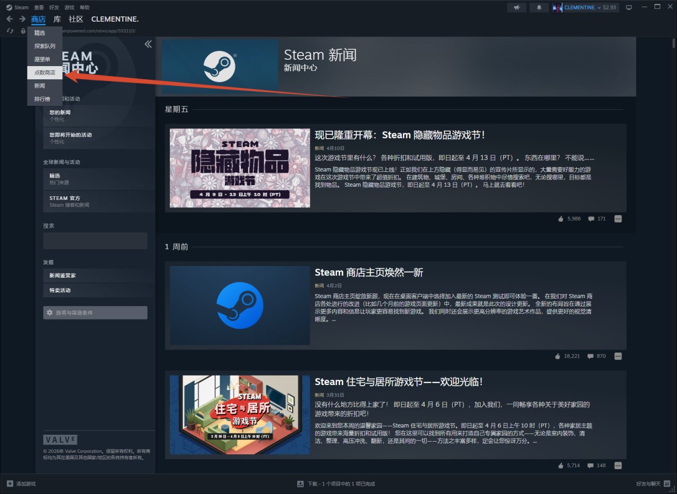Click the Valve logo in the sidebar footer
This screenshot has width=677, height=494.
click(x=60, y=440)
